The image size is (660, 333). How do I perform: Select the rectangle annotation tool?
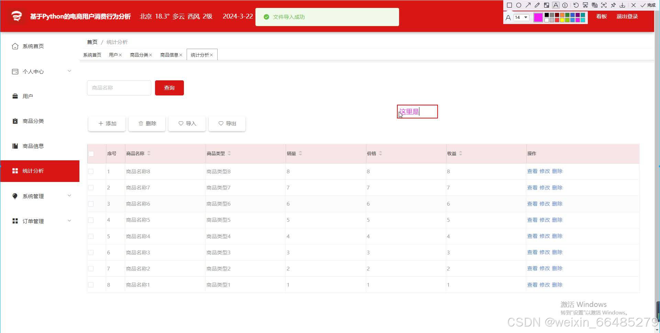coord(509,5)
